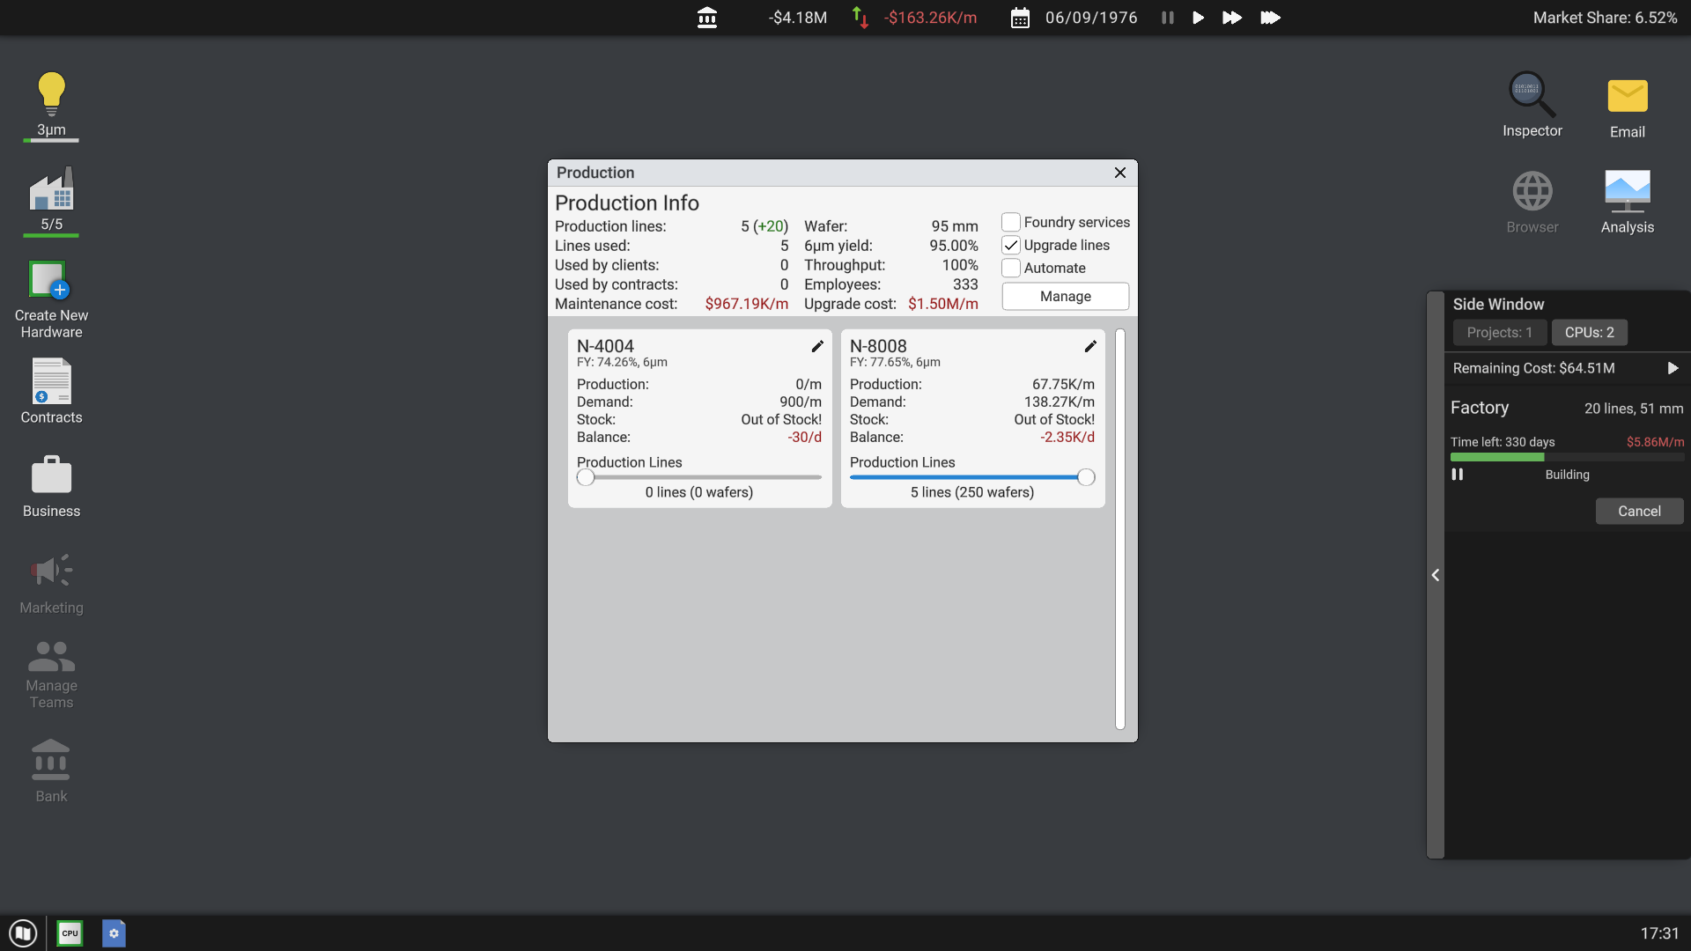The height and width of the screenshot is (951, 1691).
Task: Open the factory 5/5 production icon
Action: point(51,189)
